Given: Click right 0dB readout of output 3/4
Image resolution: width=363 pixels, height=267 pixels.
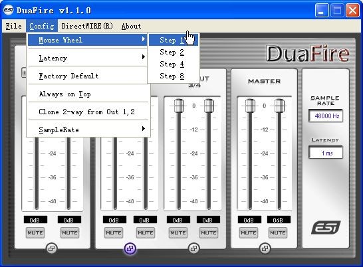Looking at the screenshot, I should (x=208, y=220).
